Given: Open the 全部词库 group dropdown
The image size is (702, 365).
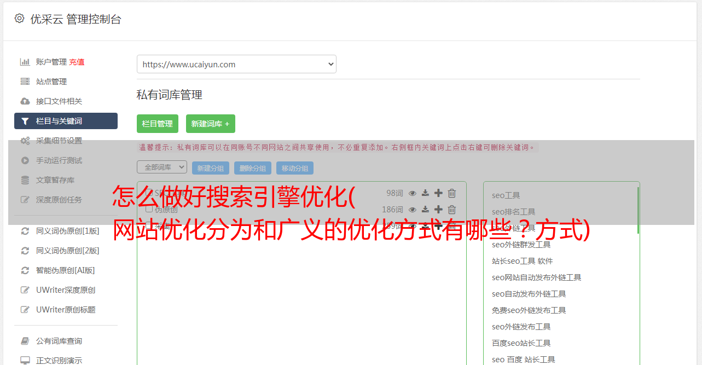Looking at the screenshot, I should tap(162, 167).
